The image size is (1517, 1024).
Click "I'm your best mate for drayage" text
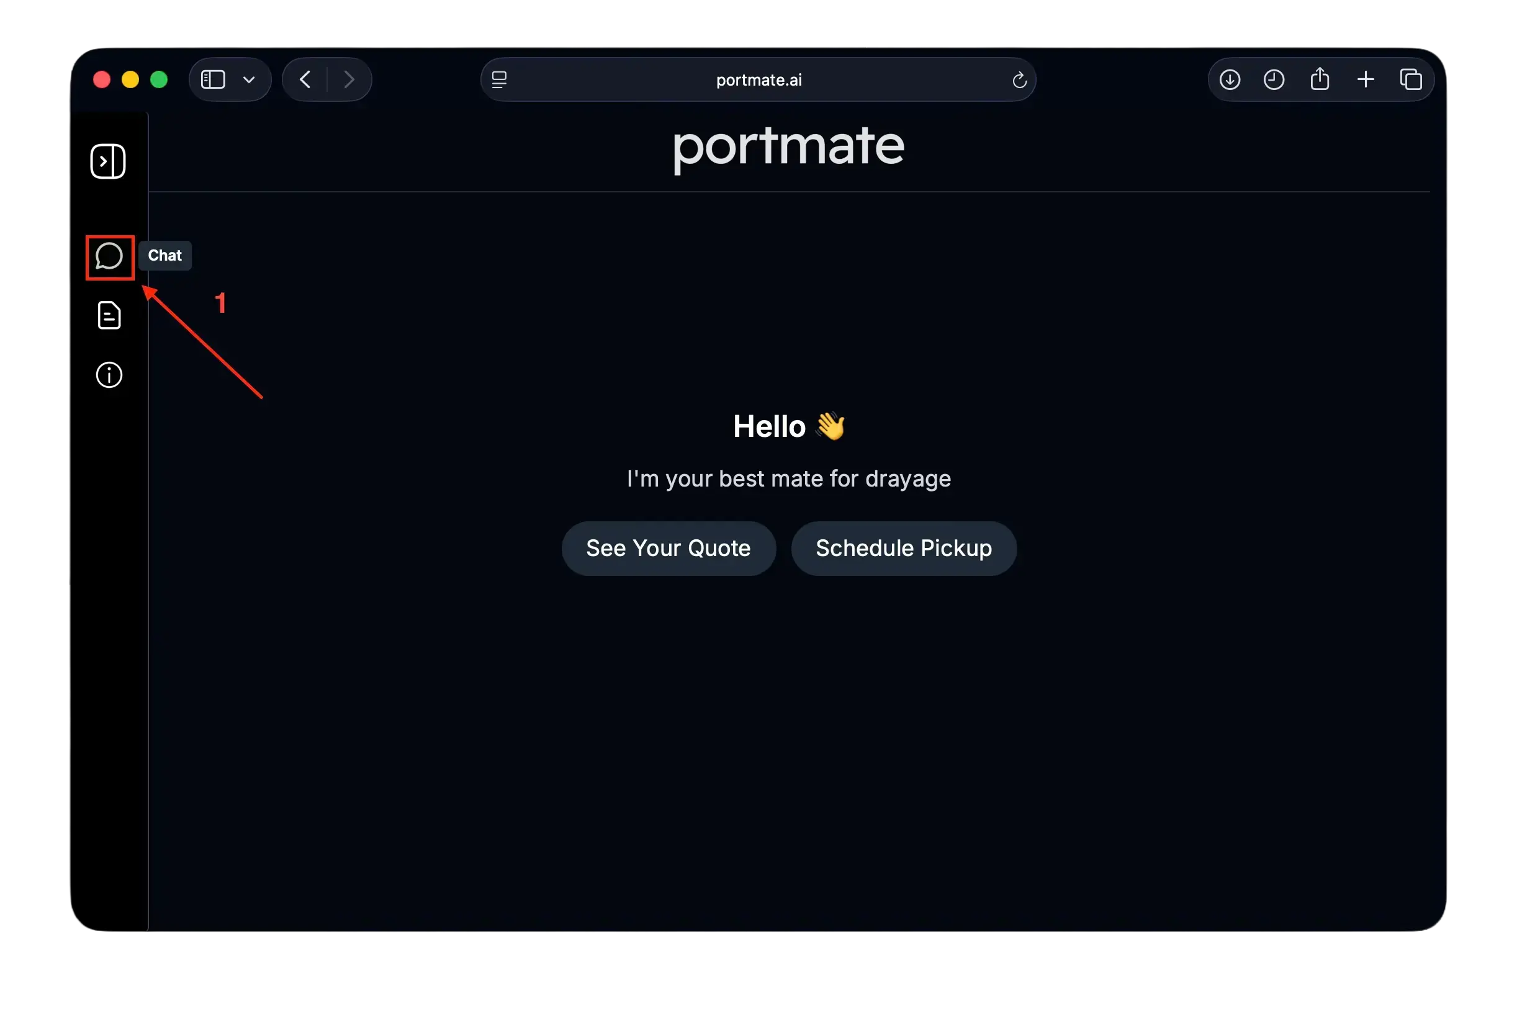coord(788,478)
